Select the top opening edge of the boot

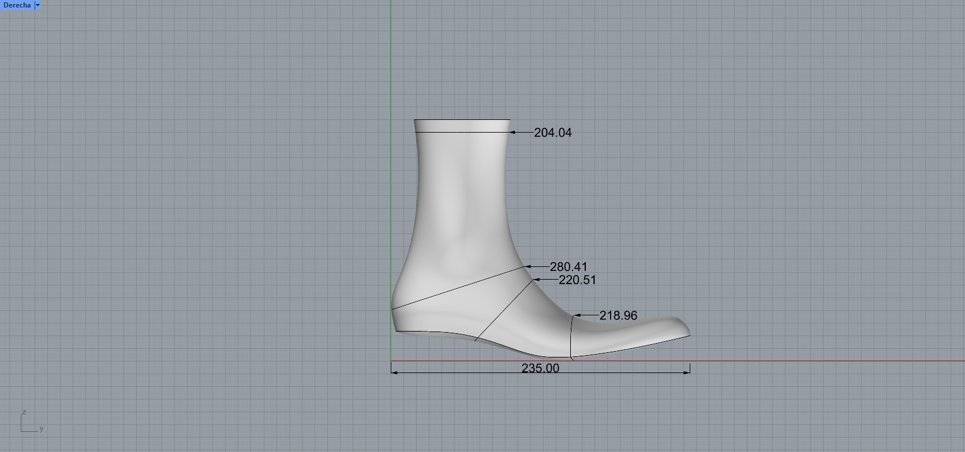(462, 120)
